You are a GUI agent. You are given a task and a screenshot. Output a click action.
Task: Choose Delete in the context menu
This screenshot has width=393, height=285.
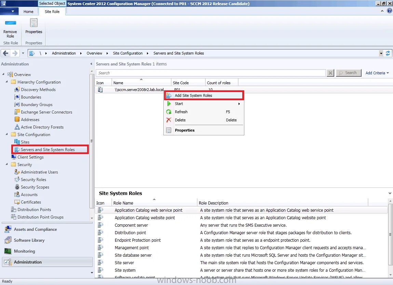point(204,120)
